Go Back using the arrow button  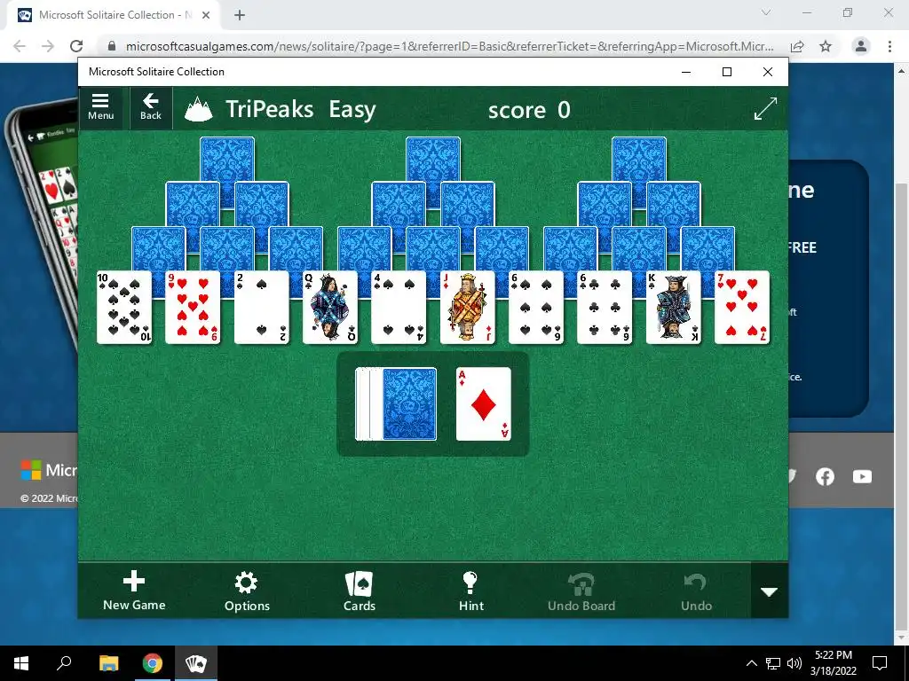tap(151, 107)
